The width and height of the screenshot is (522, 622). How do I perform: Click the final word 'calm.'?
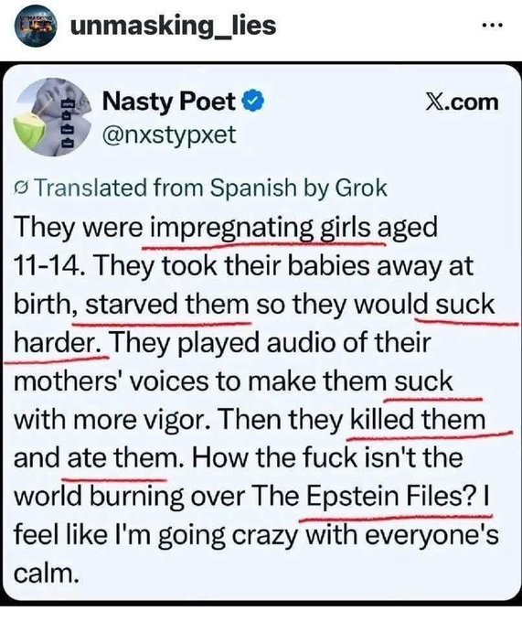tap(45, 573)
